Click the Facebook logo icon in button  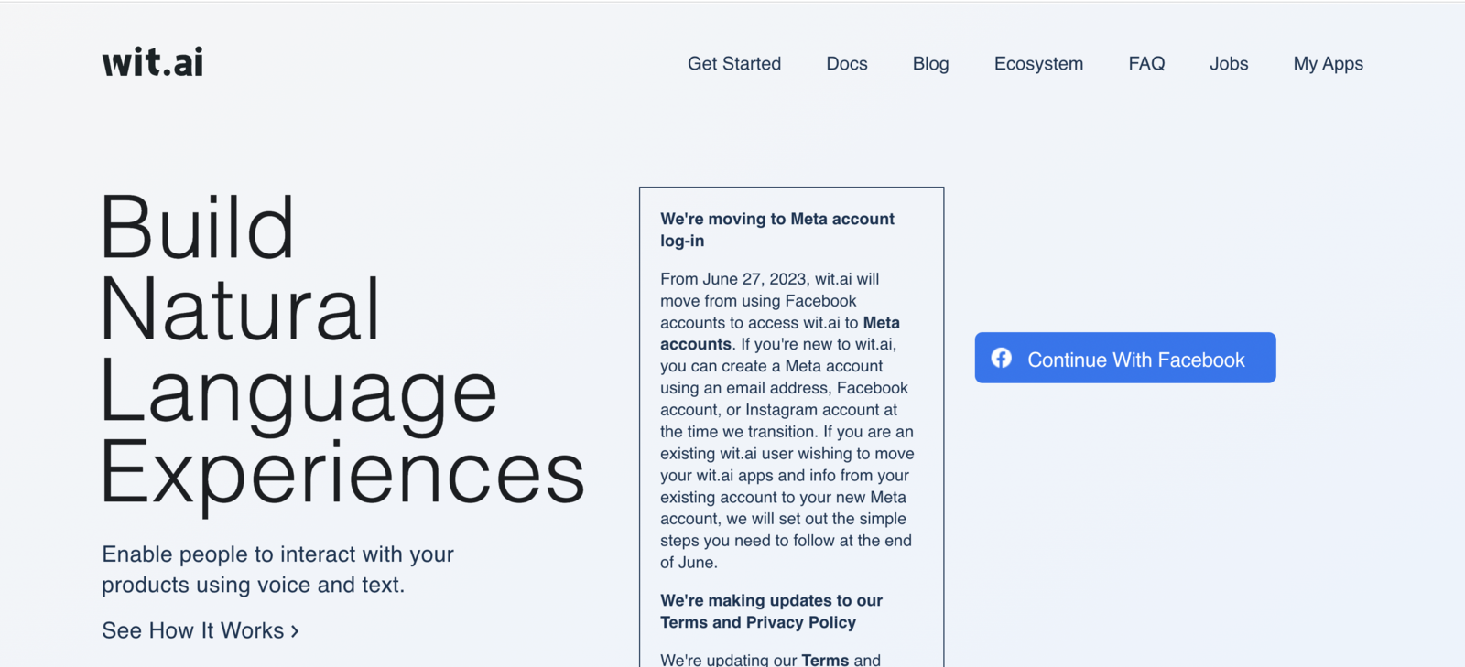[1002, 358]
